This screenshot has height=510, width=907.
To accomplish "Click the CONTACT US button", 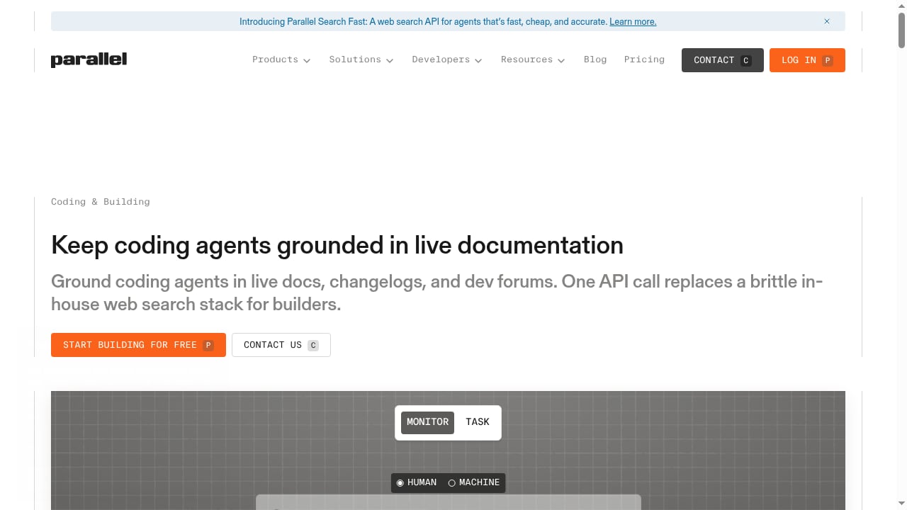I will 281,345.
